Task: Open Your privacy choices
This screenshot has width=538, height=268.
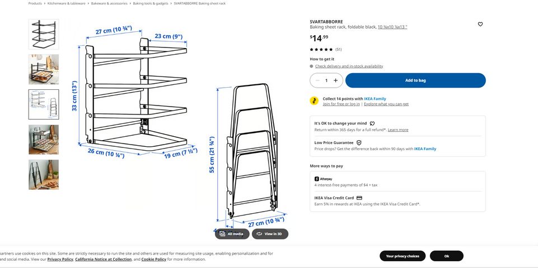Action: click(x=403, y=256)
